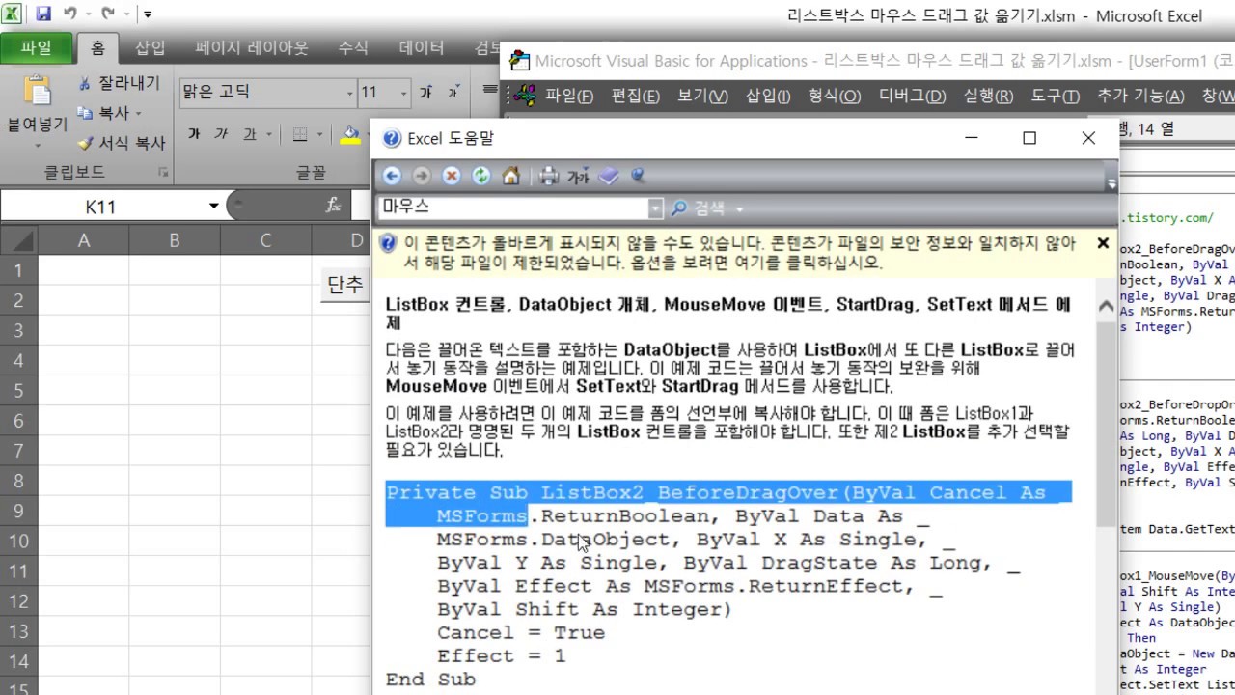Click Keep On Top pin icon in Help
The height and width of the screenshot is (695, 1235).
(637, 176)
